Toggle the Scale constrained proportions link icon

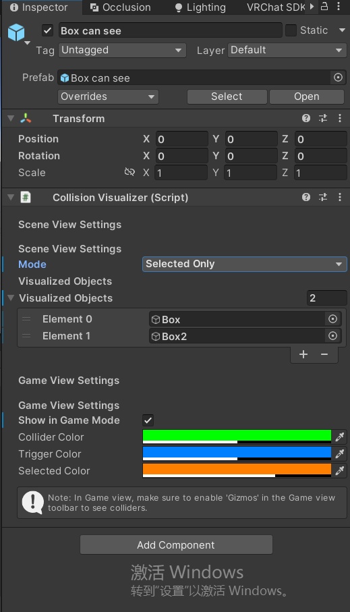click(x=129, y=172)
